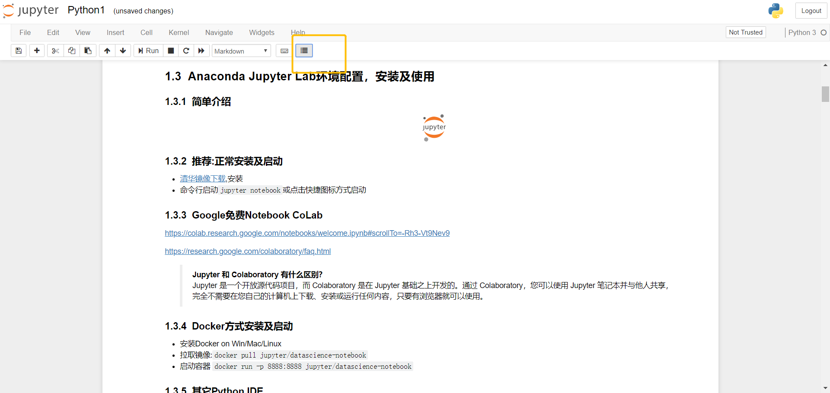This screenshot has height=393, width=830.
Task: Toggle the Table of Contents button
Action: coord(304,51)
